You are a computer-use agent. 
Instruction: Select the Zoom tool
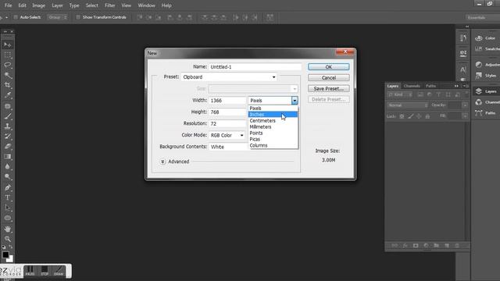[x=7, y=239]
